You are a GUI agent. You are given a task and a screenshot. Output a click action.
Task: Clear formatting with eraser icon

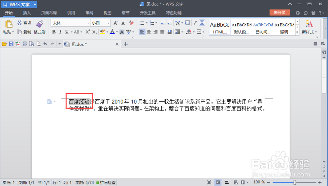(x=131, y=23)
